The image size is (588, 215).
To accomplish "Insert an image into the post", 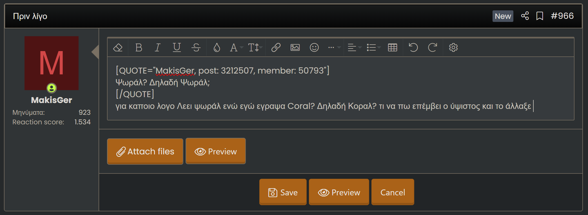I will pos(295,47).
